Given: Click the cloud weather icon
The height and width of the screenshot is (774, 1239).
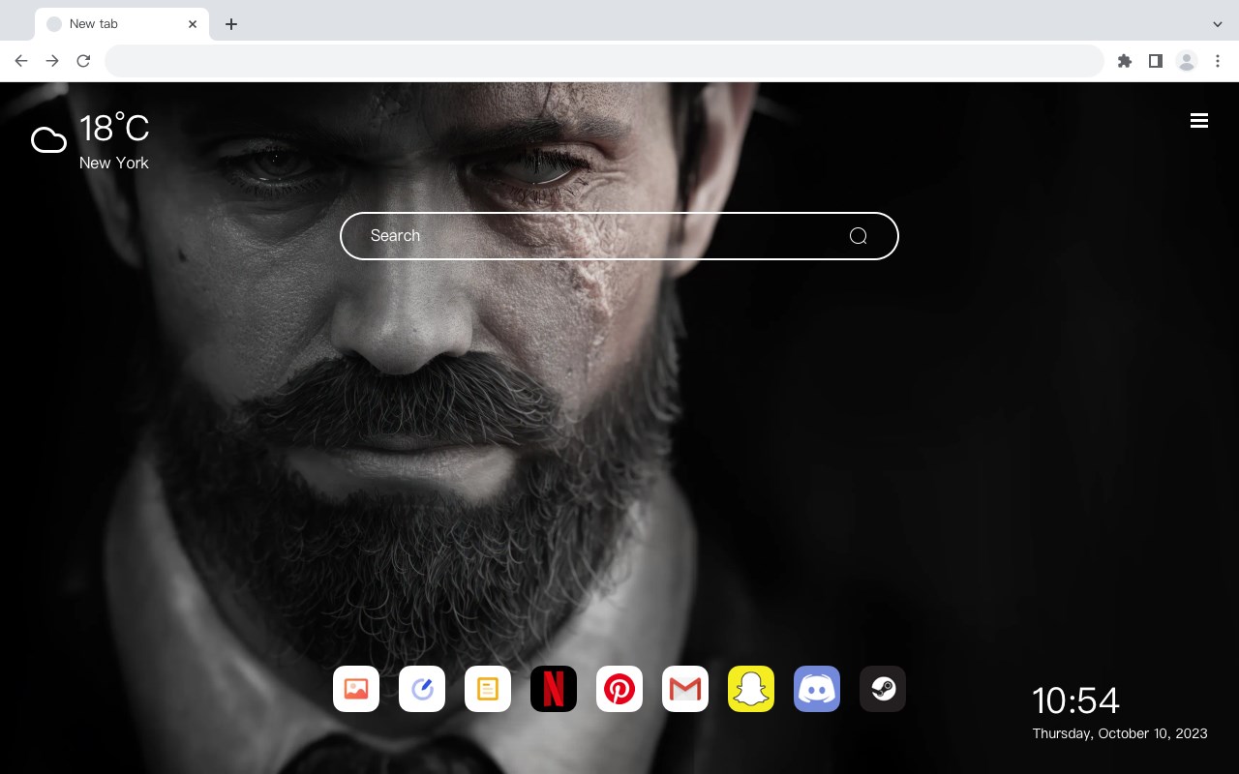Looking at the screenshot, I should pos(48,140).
